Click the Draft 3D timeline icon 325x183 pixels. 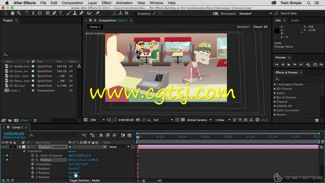click(93, 135)
